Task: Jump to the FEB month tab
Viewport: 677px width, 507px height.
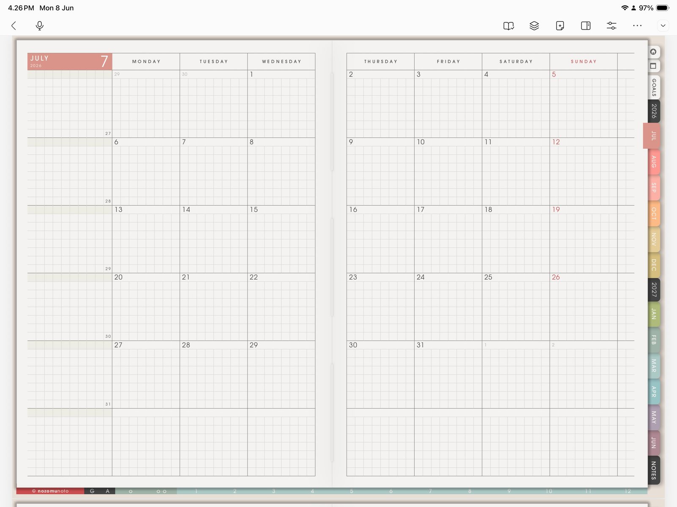Action: [x=654, y=340]
